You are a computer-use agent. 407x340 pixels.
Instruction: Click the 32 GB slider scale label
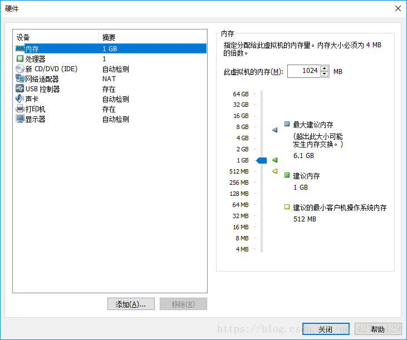241,105
